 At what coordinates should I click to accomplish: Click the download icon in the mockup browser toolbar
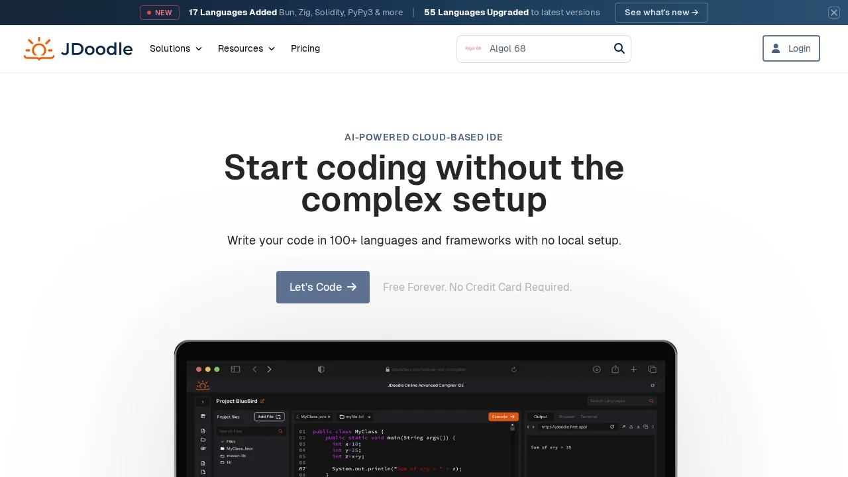pyautogui.click(x=596, y=369)
